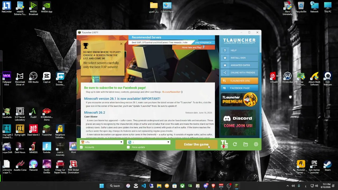This screenshot has width=338, height=190.
Task: Select the NVIDIA Broadcast desktop icon
Action: pyautogui.click(x=33, y=8)
